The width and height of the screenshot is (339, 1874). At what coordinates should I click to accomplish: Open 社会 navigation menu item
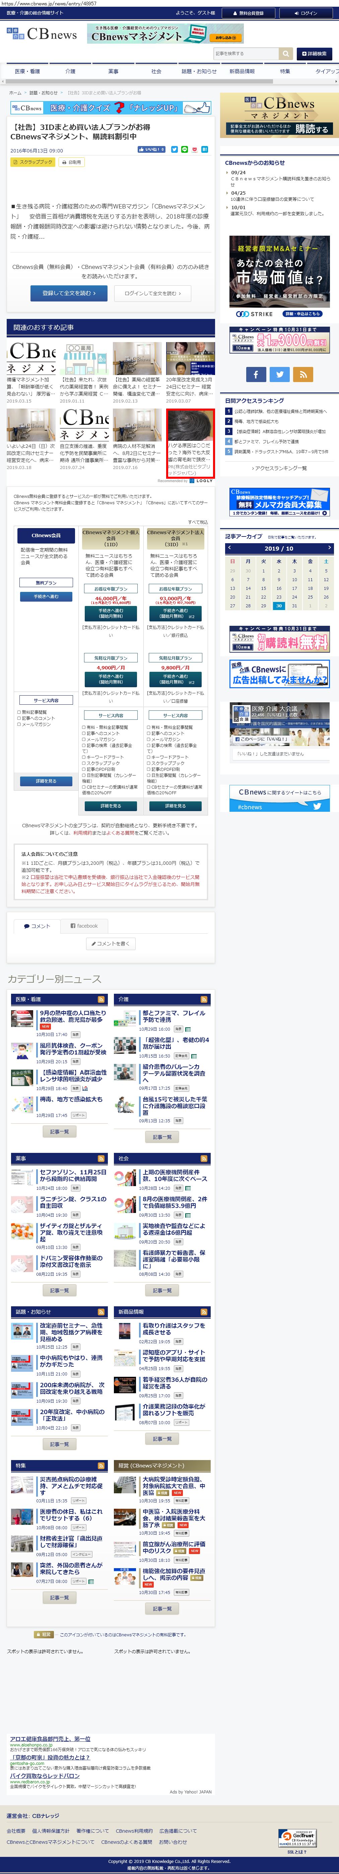point(156,71)
